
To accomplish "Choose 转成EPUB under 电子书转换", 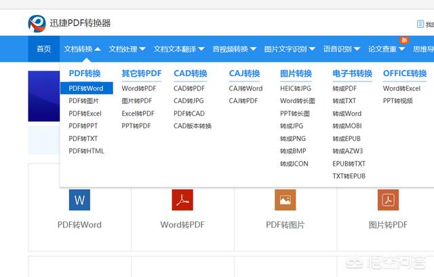I will click(x=347, y=138).
